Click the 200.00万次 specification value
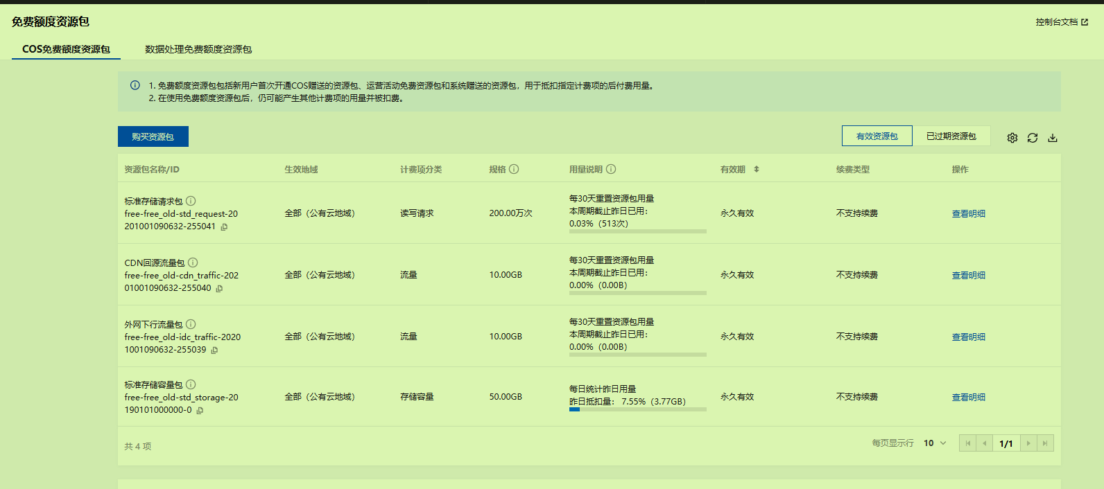1104x489 pixels. [511, 213]
